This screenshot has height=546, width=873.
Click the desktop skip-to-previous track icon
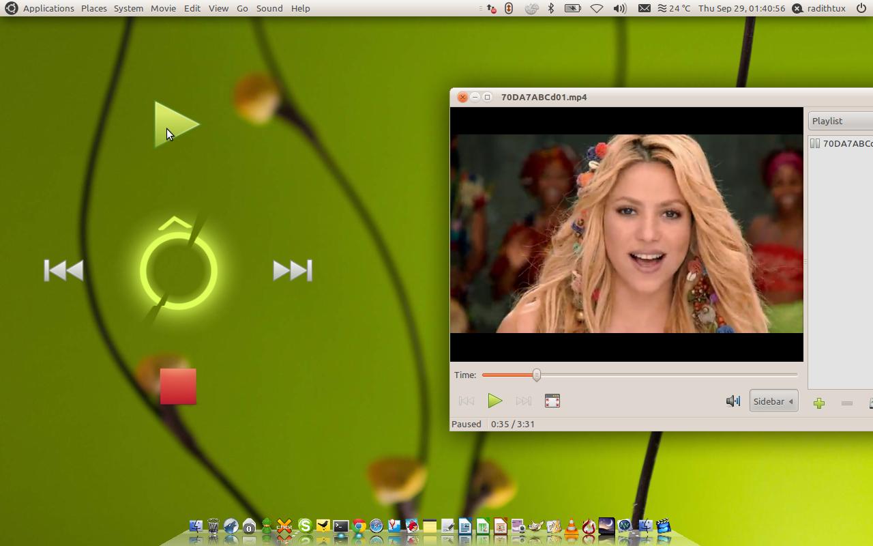point(63,270)
